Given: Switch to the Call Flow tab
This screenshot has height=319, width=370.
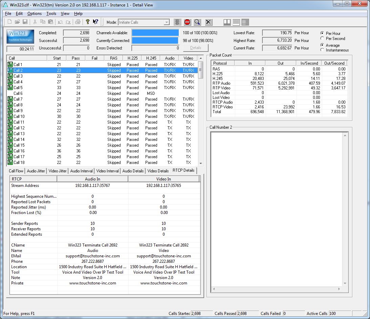Looking at the screenshot, I should [x=16, y=171].
